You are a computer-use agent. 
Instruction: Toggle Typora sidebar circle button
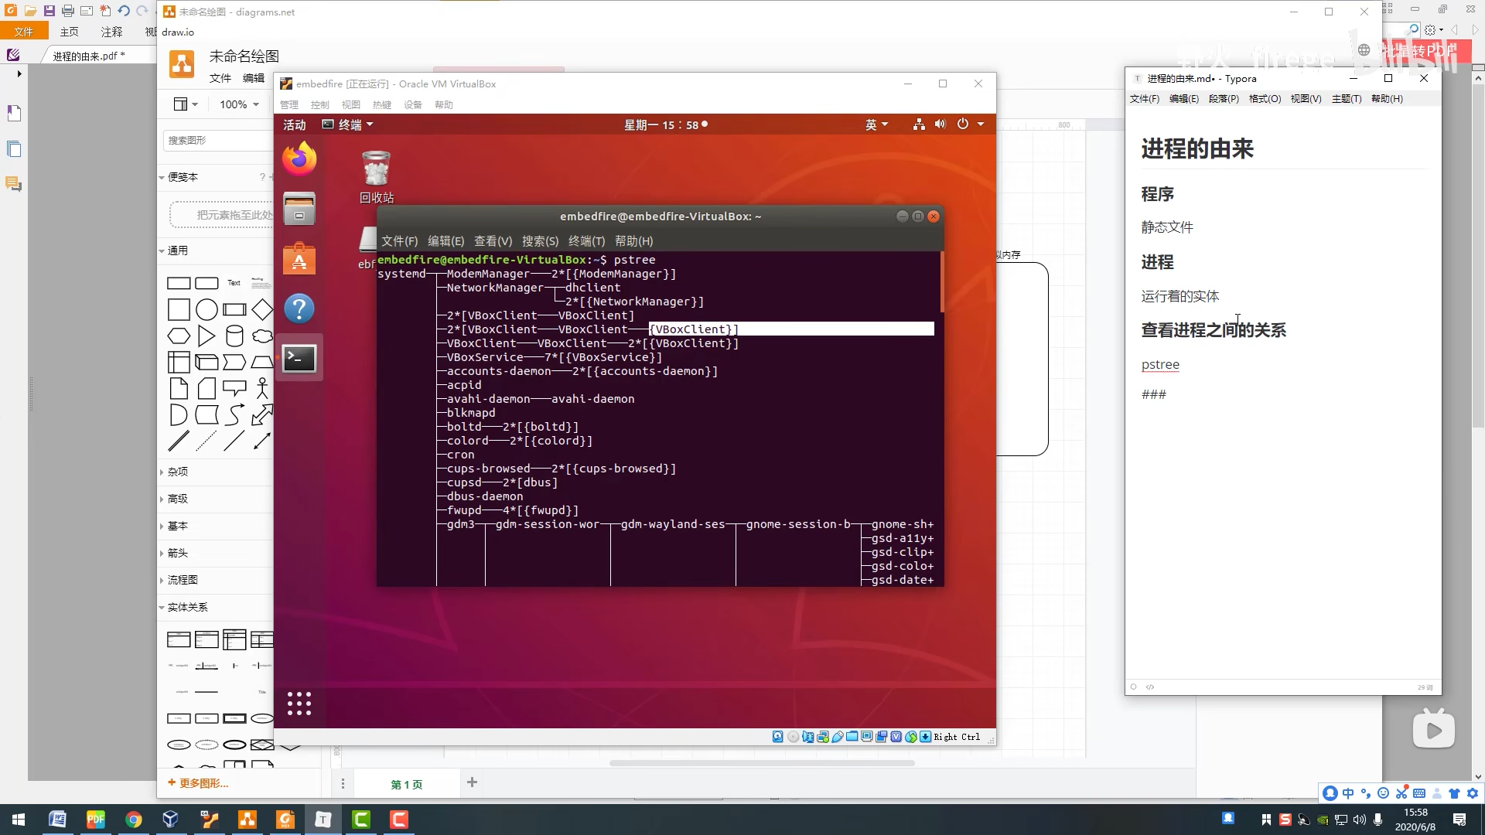pos(1134,687)
